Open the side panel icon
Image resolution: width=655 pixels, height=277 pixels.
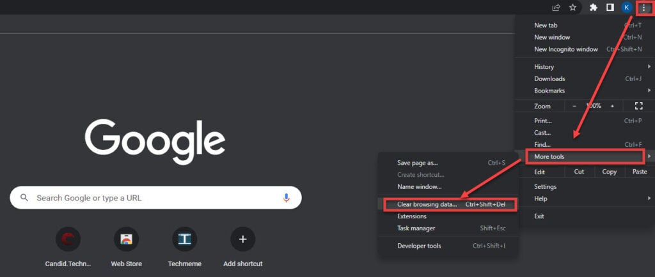[610, 8]
